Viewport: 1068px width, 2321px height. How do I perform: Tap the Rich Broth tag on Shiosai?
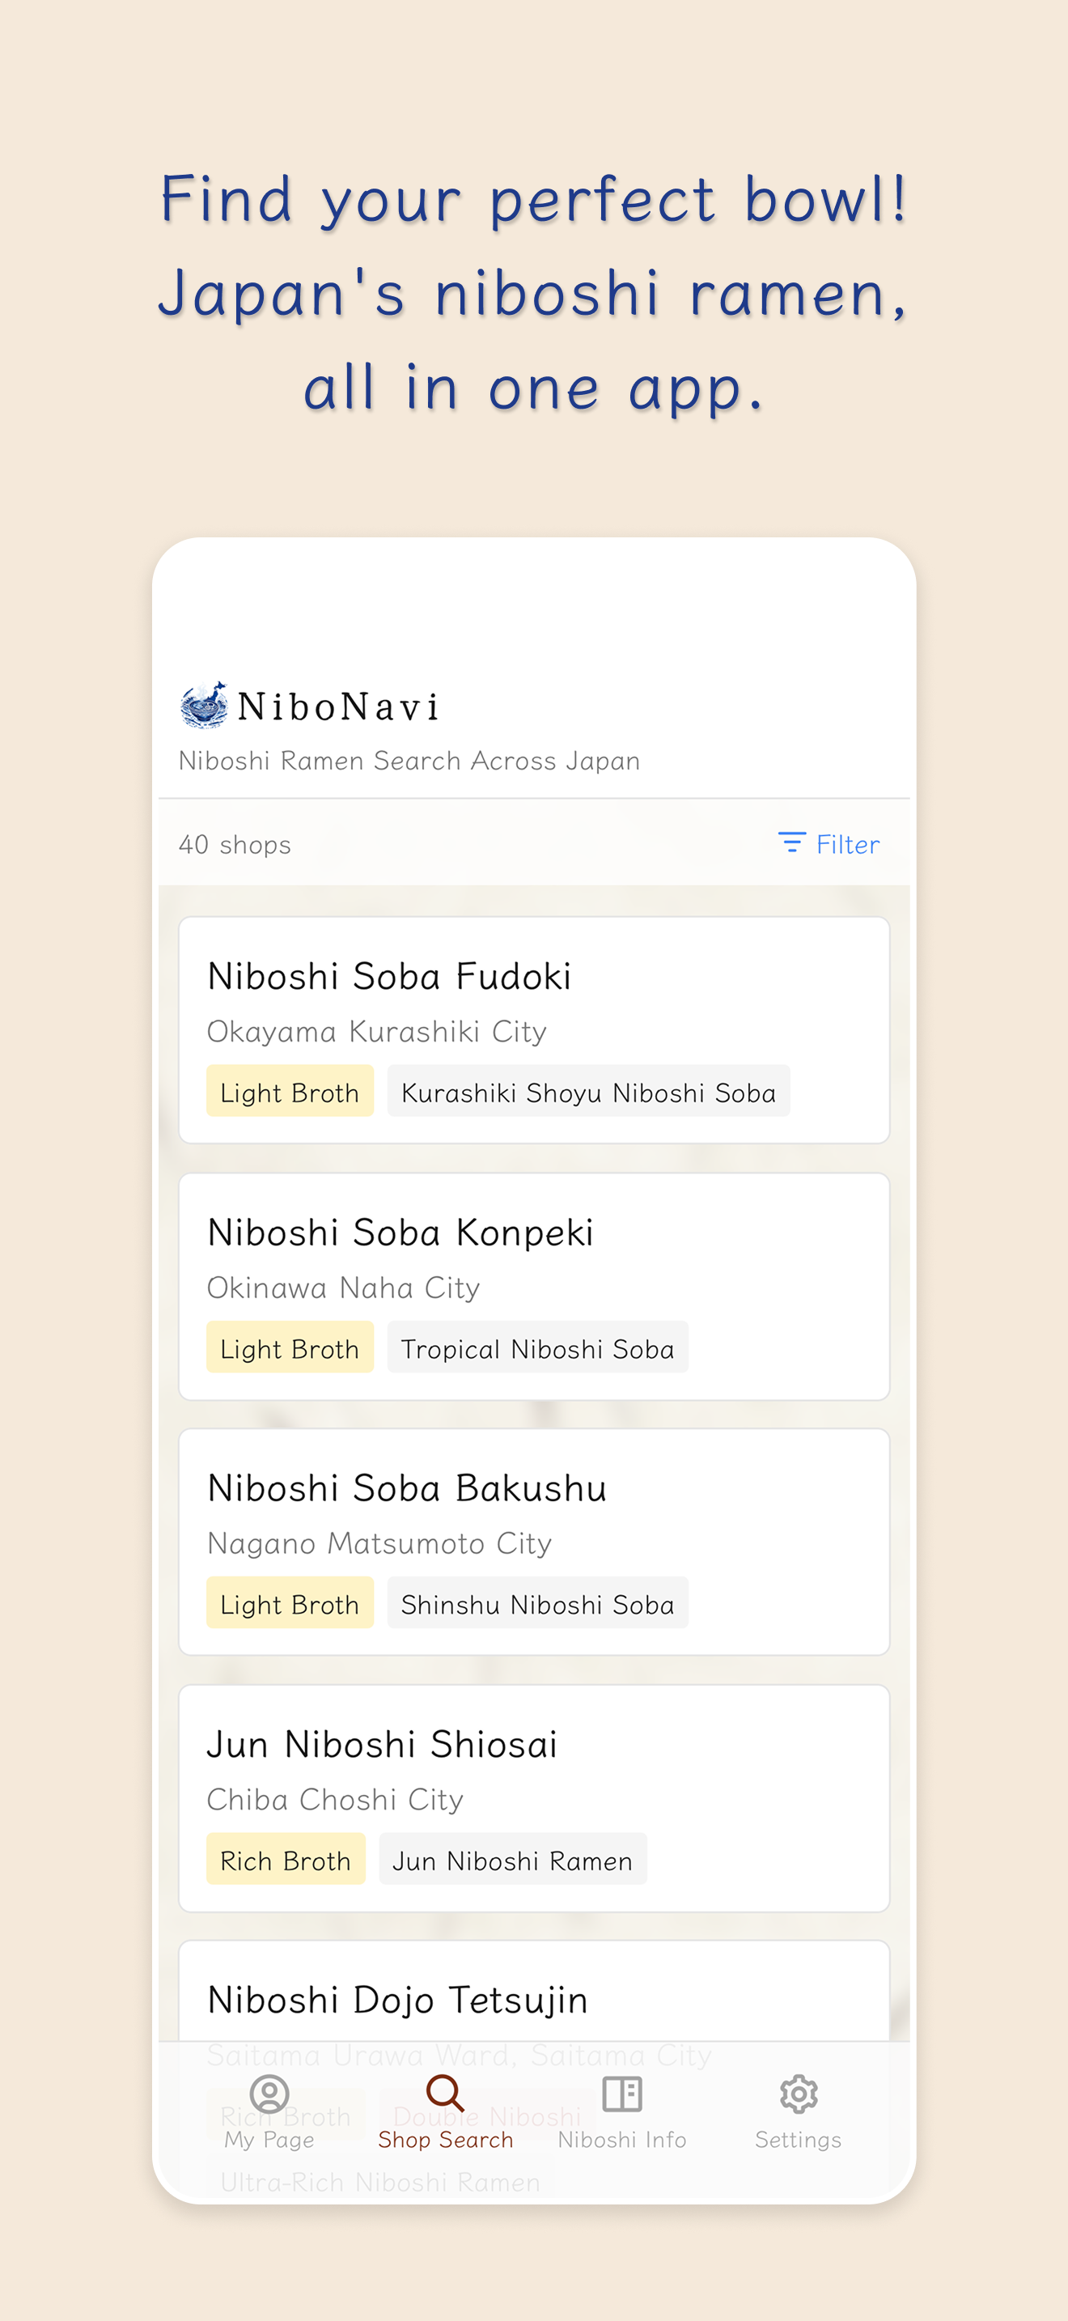[286, 1859]
